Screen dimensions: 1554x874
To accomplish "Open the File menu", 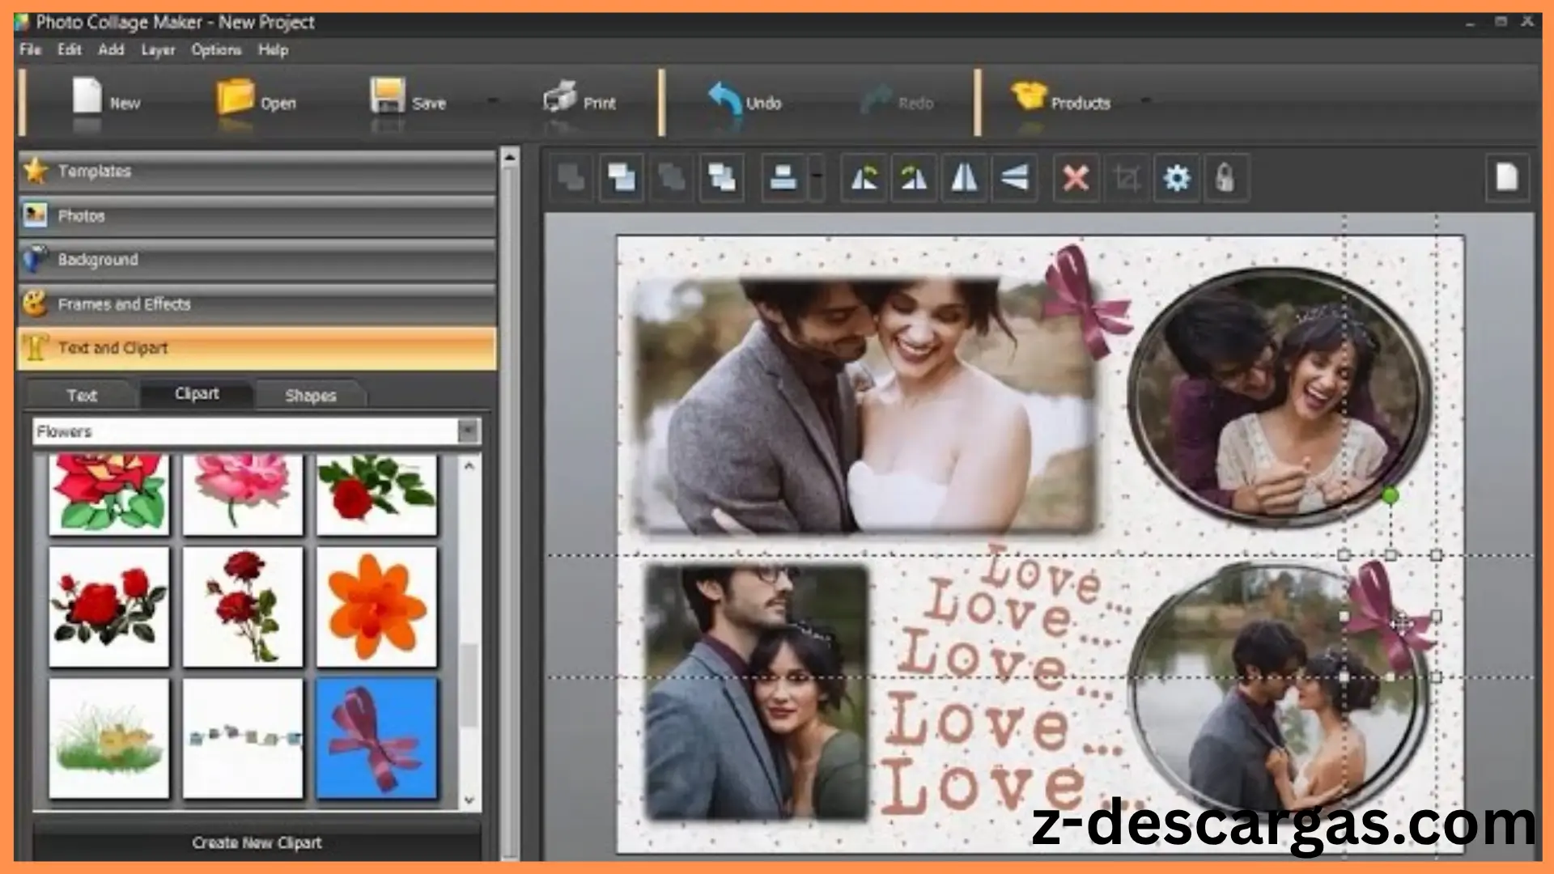I will click(x=31, y=49).
